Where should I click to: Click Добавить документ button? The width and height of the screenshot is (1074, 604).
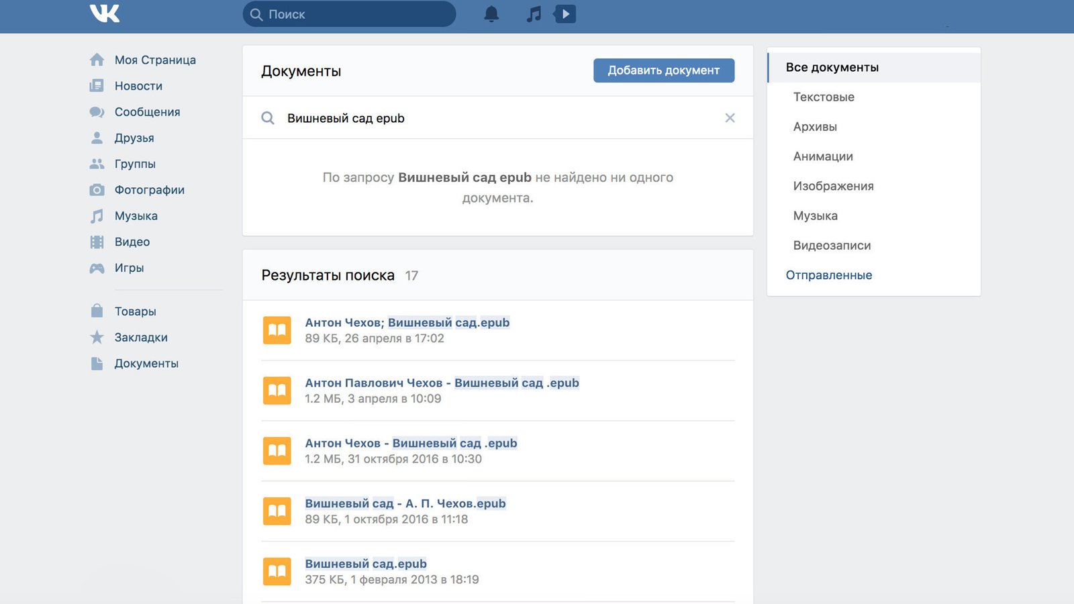(664, 70)
